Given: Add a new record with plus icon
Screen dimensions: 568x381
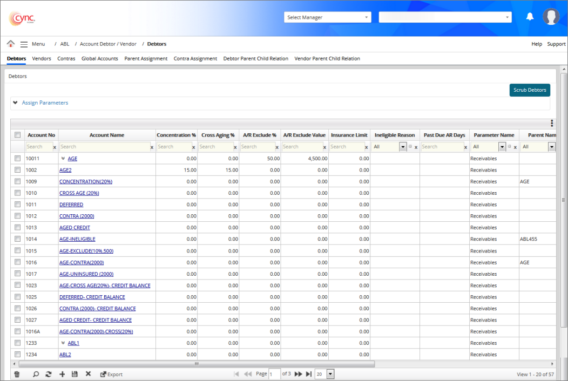Looking at the screenshot, I should (x=62, y=374).
